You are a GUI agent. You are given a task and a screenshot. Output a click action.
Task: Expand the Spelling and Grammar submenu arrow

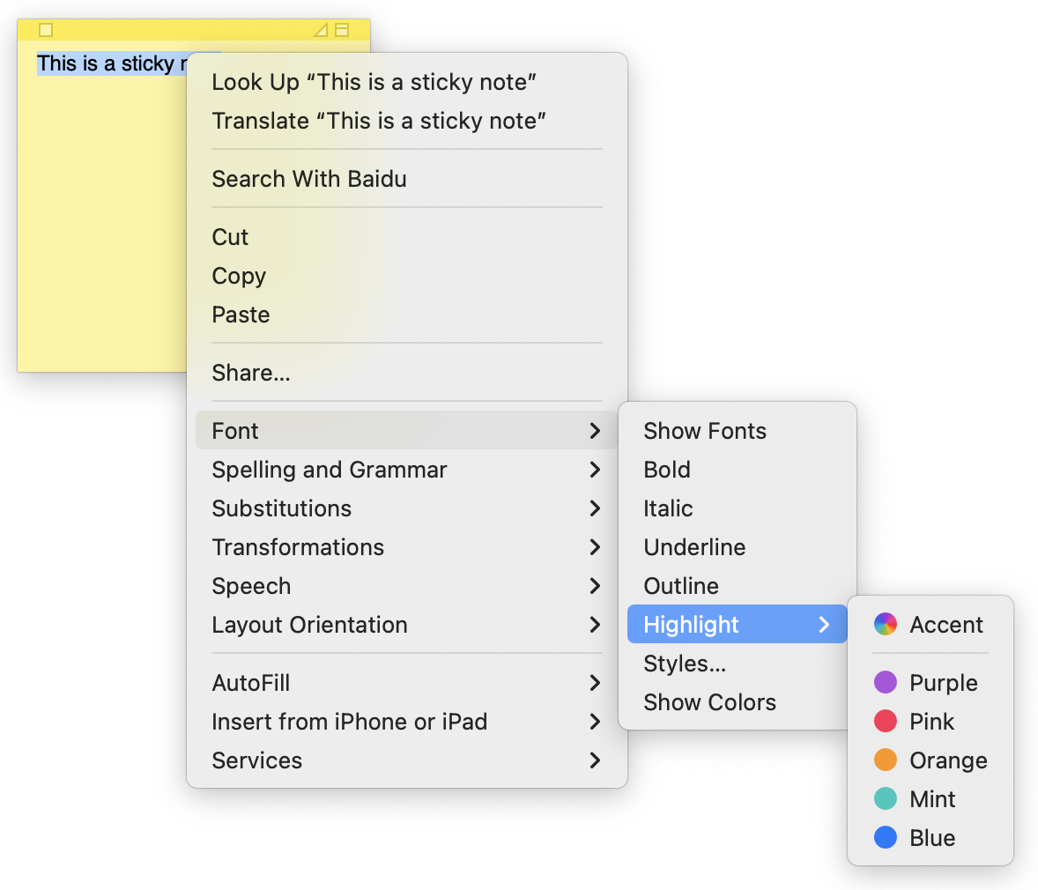click(595, 470)
